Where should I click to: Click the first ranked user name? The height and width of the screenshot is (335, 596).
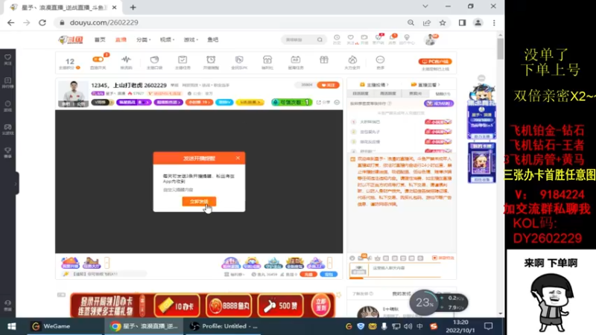[370, 122]
